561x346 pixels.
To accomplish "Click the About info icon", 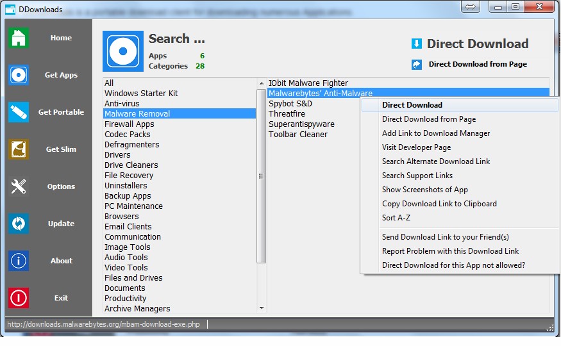I will click(x=18, y=261).
